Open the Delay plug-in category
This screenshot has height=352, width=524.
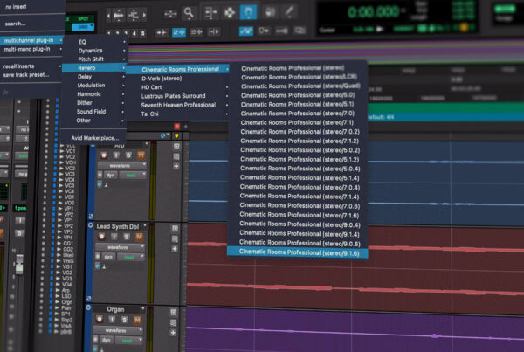93,77
